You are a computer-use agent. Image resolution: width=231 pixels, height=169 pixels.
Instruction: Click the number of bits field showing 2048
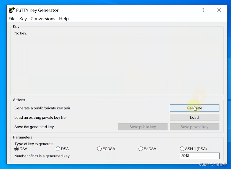(x=200, y=156)
